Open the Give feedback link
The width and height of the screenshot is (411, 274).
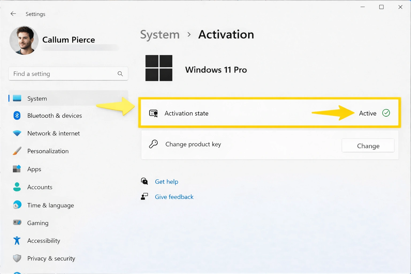(174, 196)
